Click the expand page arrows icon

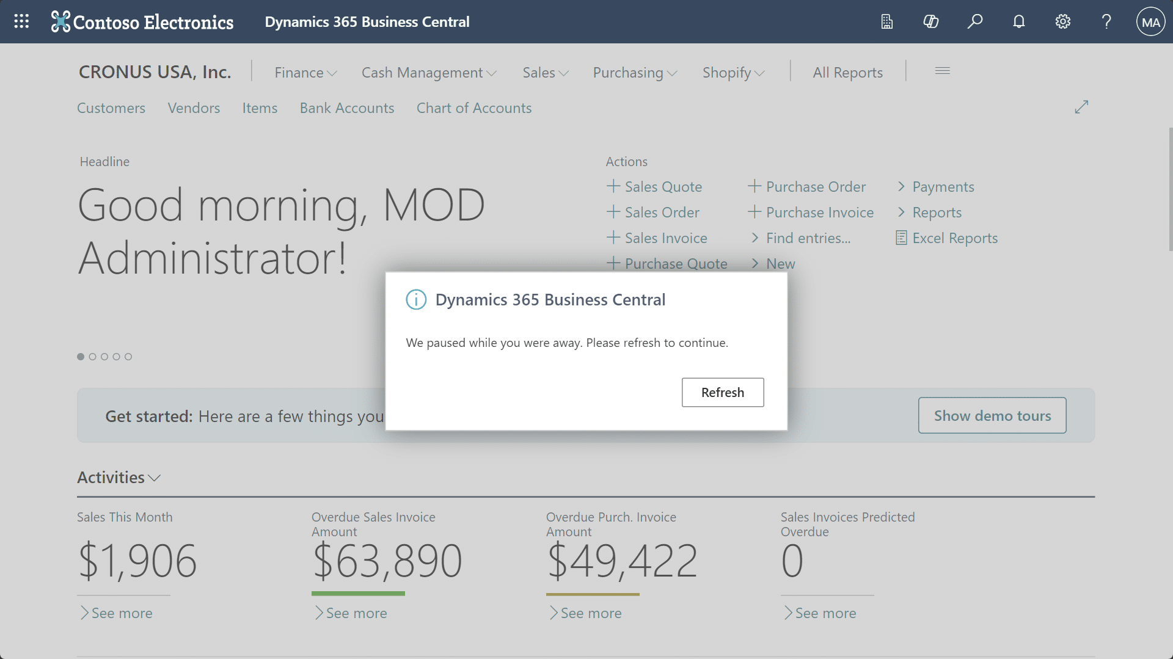tap(1081, 107)
